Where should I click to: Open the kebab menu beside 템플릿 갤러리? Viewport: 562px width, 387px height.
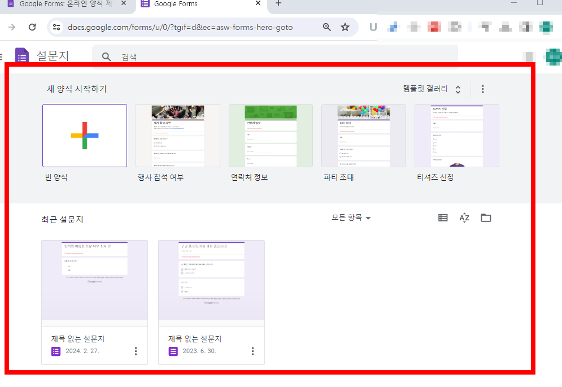pyautogui.click(x=482, y=89)
